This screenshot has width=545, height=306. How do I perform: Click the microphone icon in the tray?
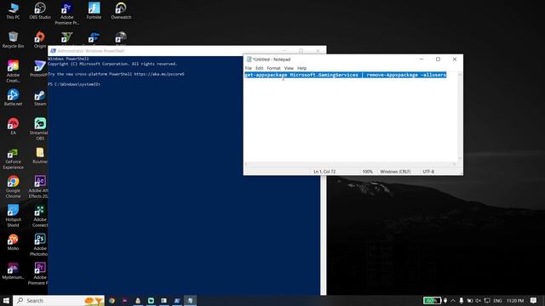[462, 300]
